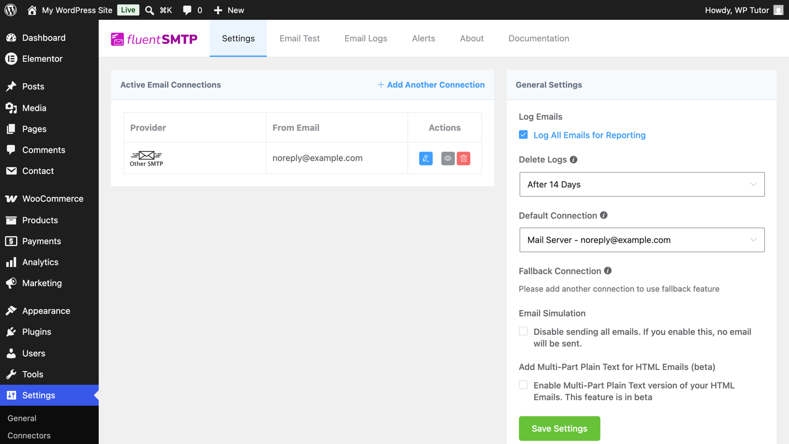Open WooCommerce in the sidebar
The image size is (789, 444).
coord(49,199)
